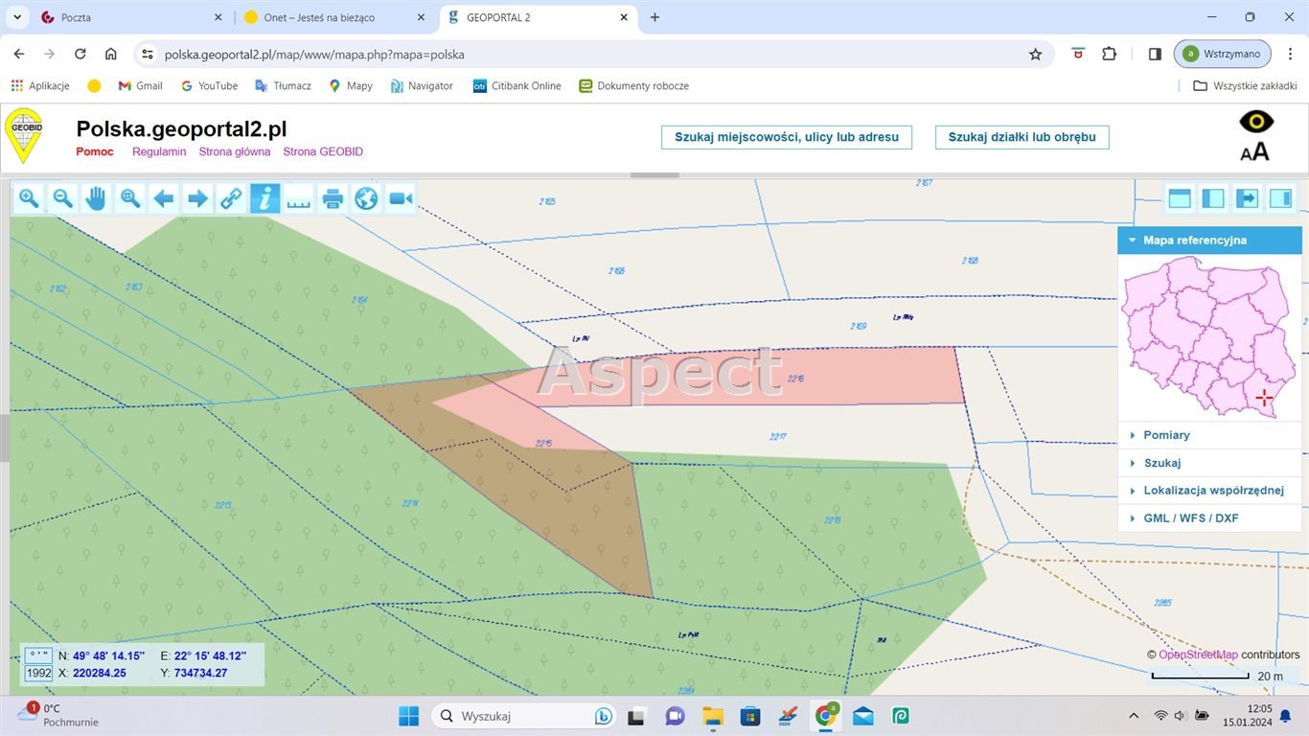
Task: Expand the GML / WFS / DXF section
Action: [1191, 517]
